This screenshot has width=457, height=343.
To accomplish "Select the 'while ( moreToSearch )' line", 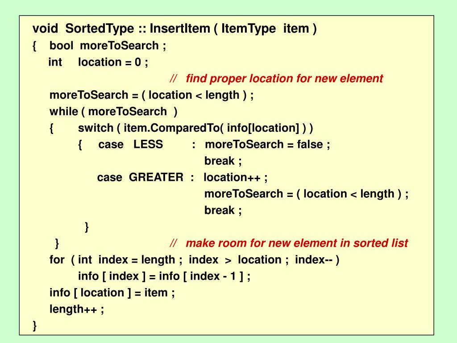I will coord(113,112).
